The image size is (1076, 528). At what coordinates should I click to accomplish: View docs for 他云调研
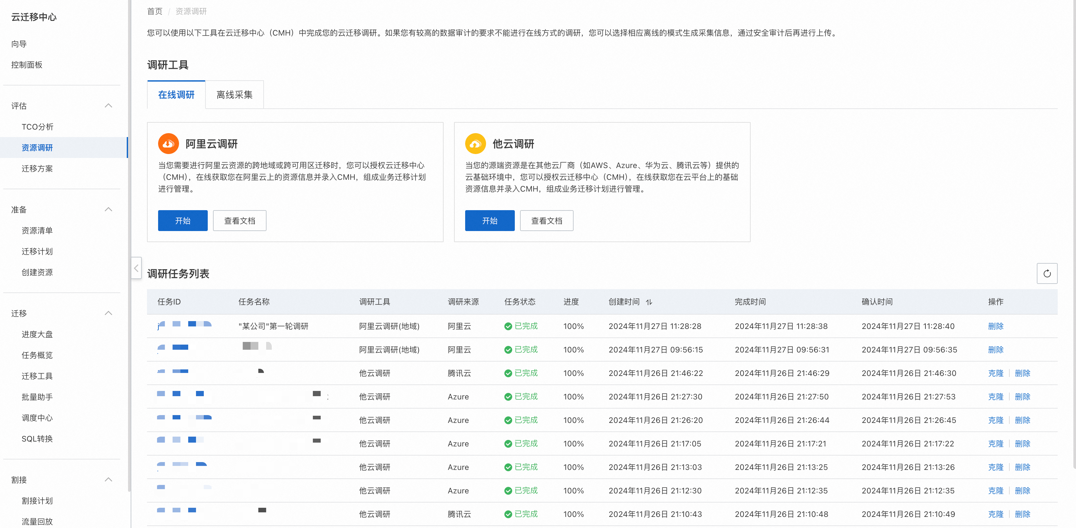546,220
